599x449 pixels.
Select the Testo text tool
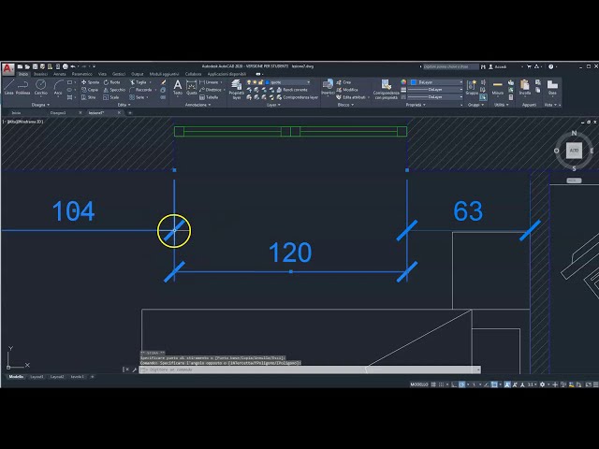[178, 88]
